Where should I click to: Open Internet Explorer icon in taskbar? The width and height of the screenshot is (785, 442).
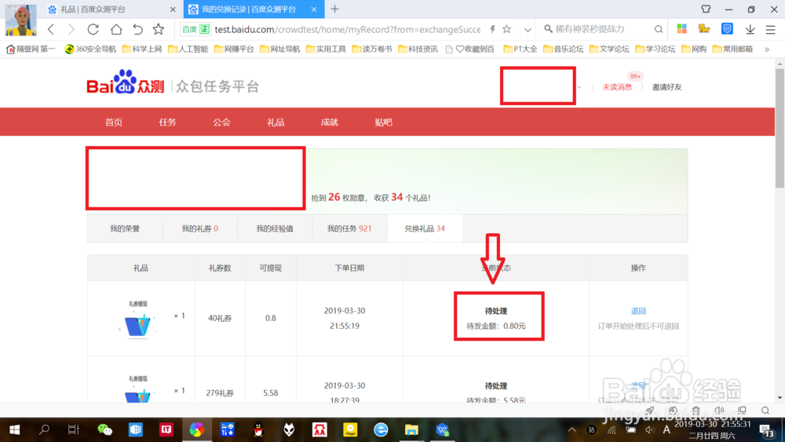pyautogui.click(x=381, y=429)
